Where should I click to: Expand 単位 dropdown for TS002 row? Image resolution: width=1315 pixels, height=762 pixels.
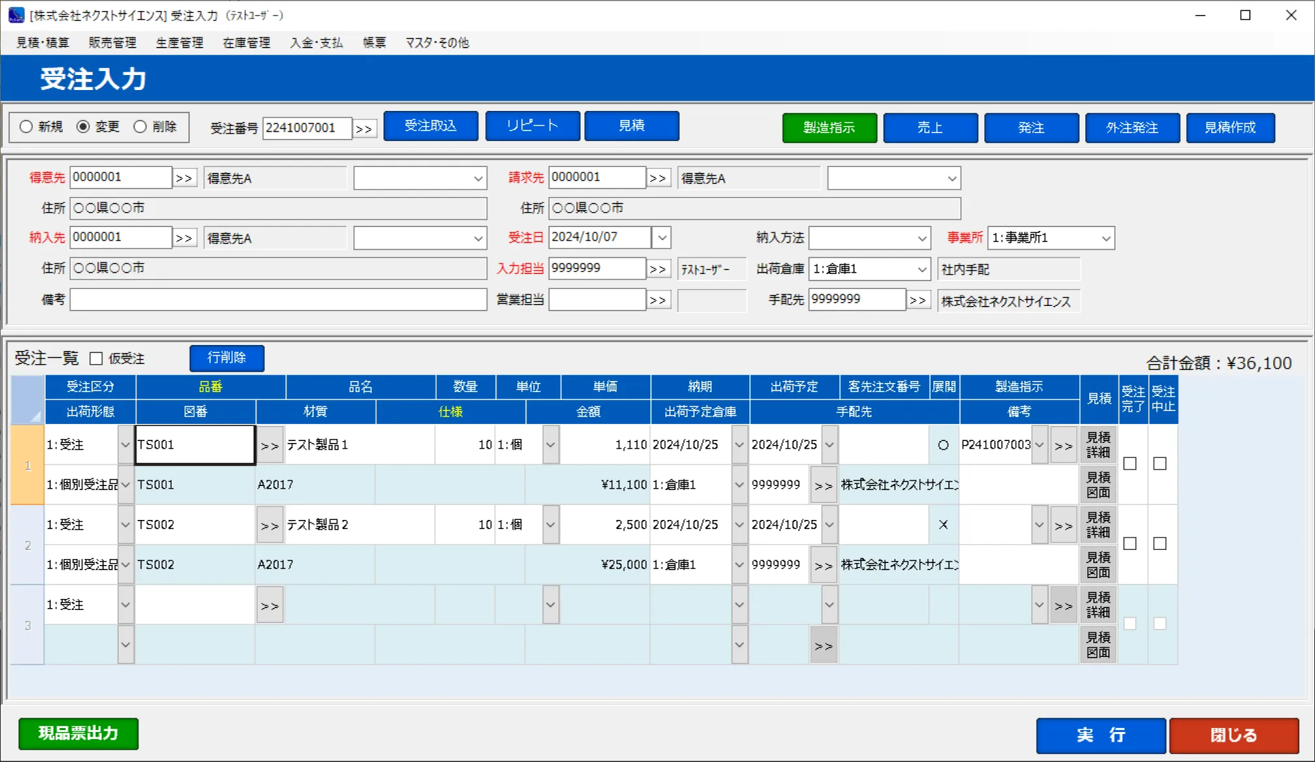pos(551,525)
